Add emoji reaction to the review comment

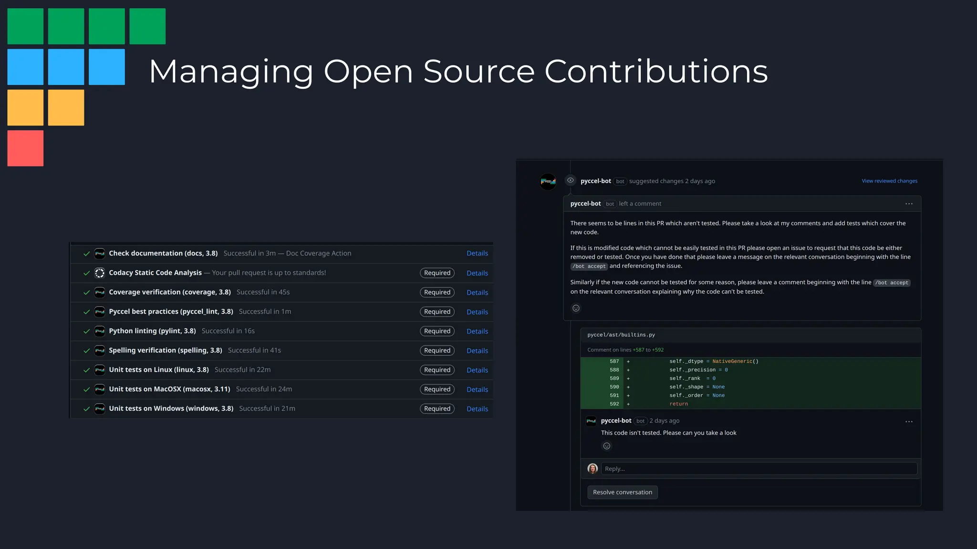(x=576, y=308)
